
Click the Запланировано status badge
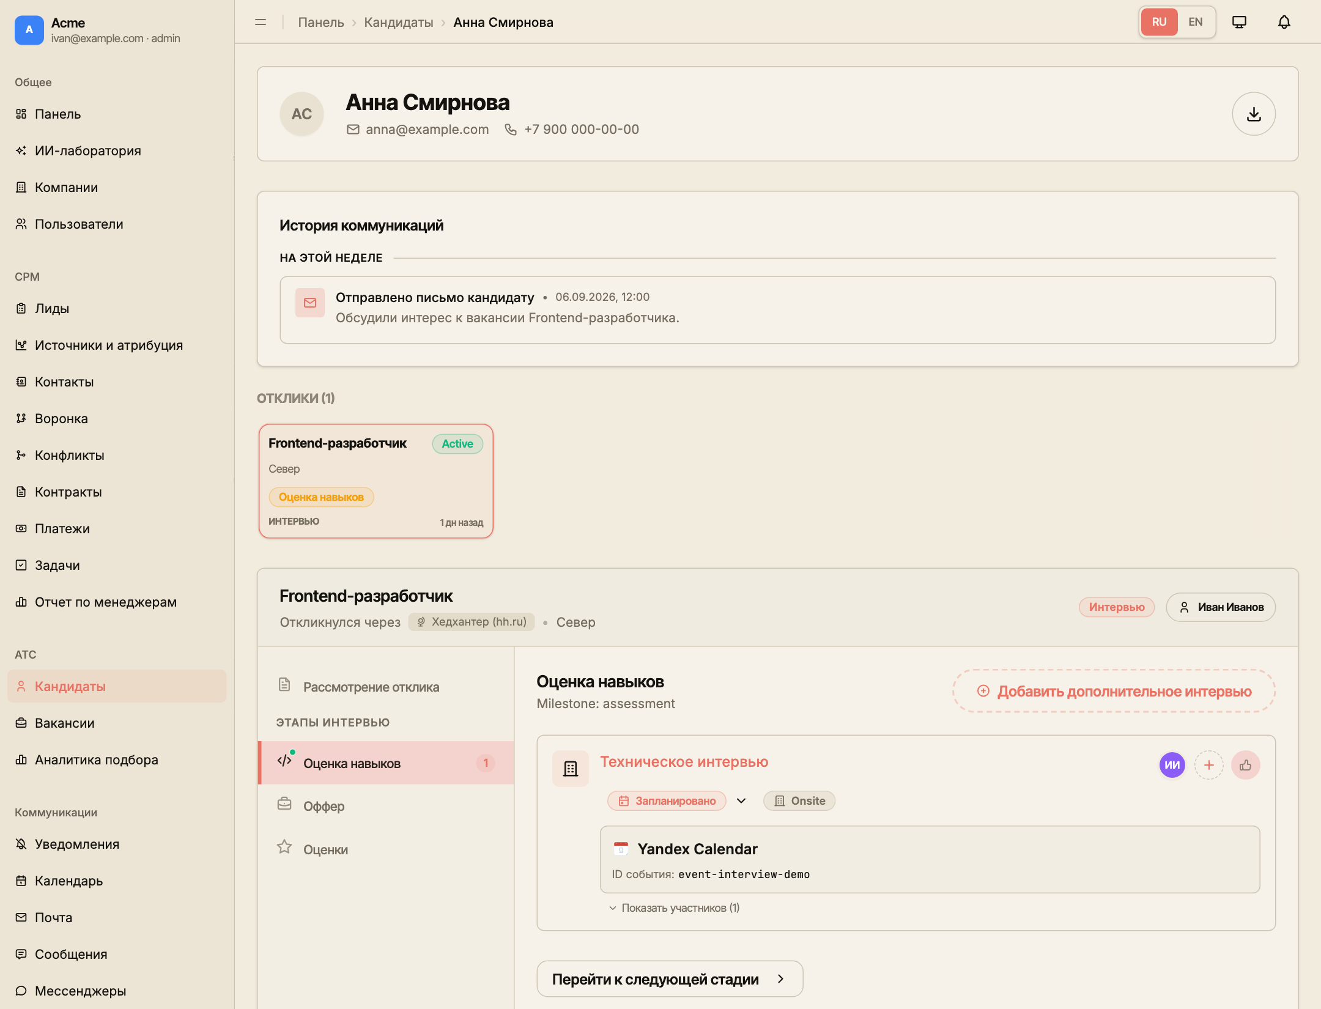667,801
